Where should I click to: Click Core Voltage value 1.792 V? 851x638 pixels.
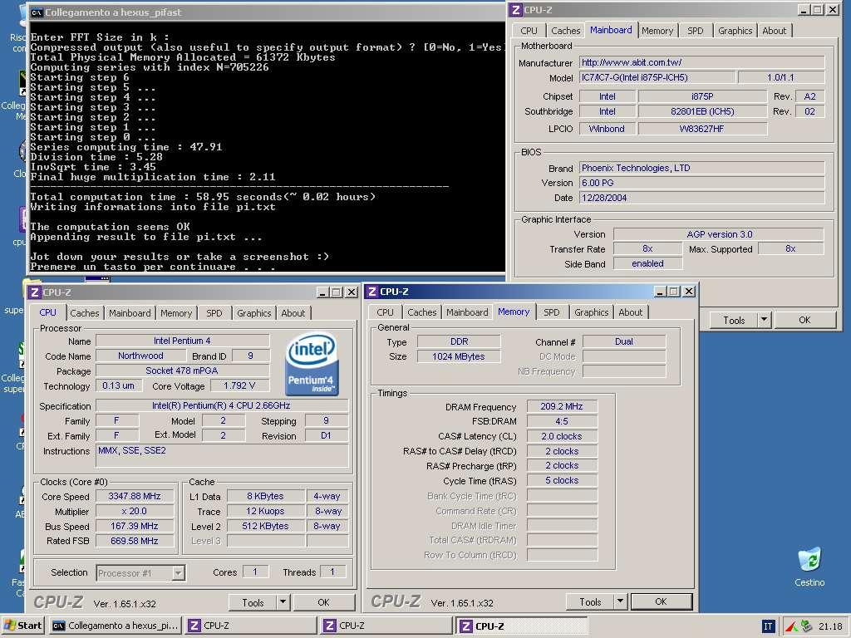(239, 385)
